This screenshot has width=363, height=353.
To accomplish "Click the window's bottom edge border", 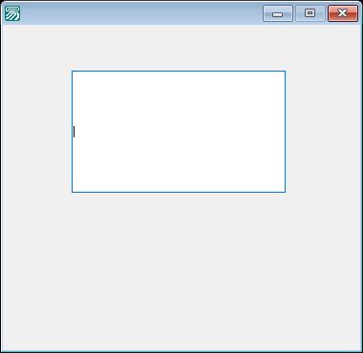I will click(x=181, y=351).
